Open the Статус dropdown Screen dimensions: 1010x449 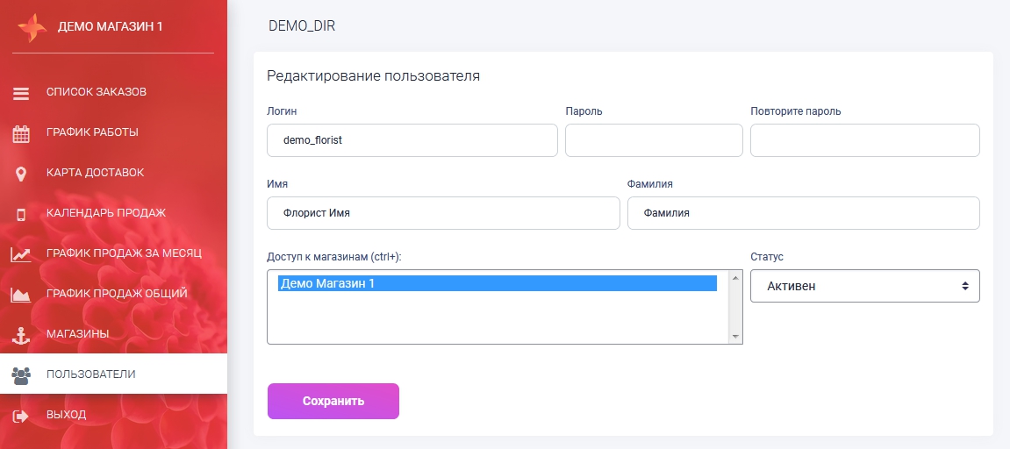pyautogui.click(x=864, y=286)
